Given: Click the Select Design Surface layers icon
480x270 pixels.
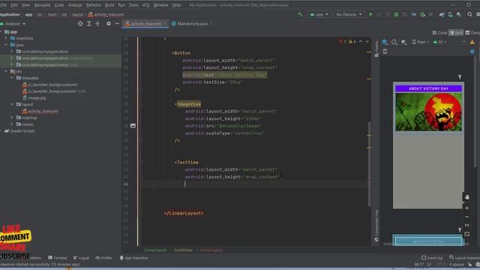Looking at the screenshot, I should click(x=385, y=42).
